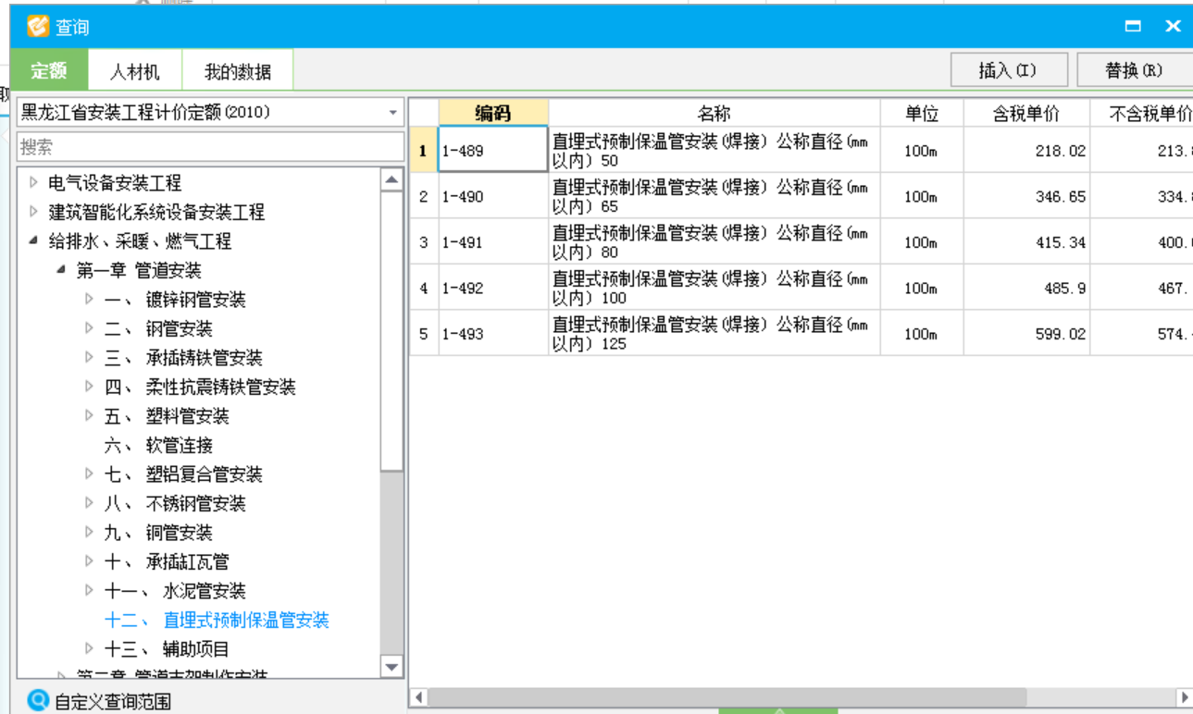Open the 我的数据 tab
This screenshot has height=714, width=1193.
click(238, 71)
